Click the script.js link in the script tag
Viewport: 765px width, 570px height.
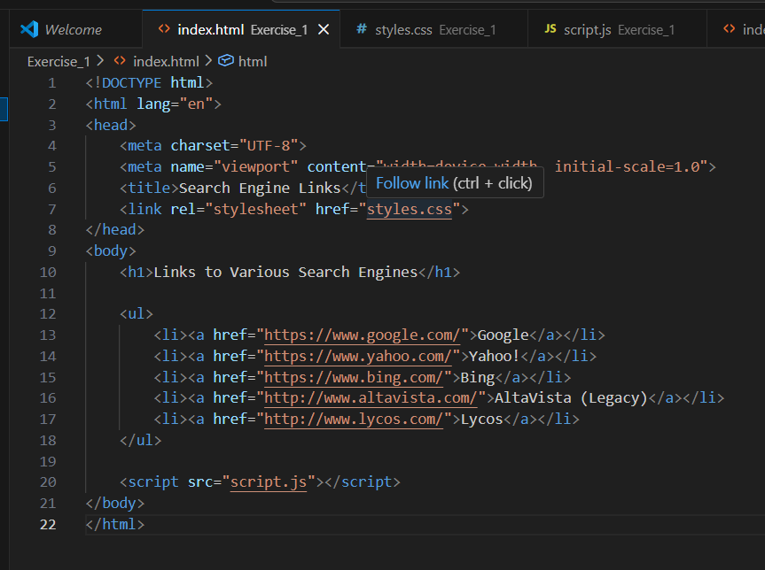[268, 482]
